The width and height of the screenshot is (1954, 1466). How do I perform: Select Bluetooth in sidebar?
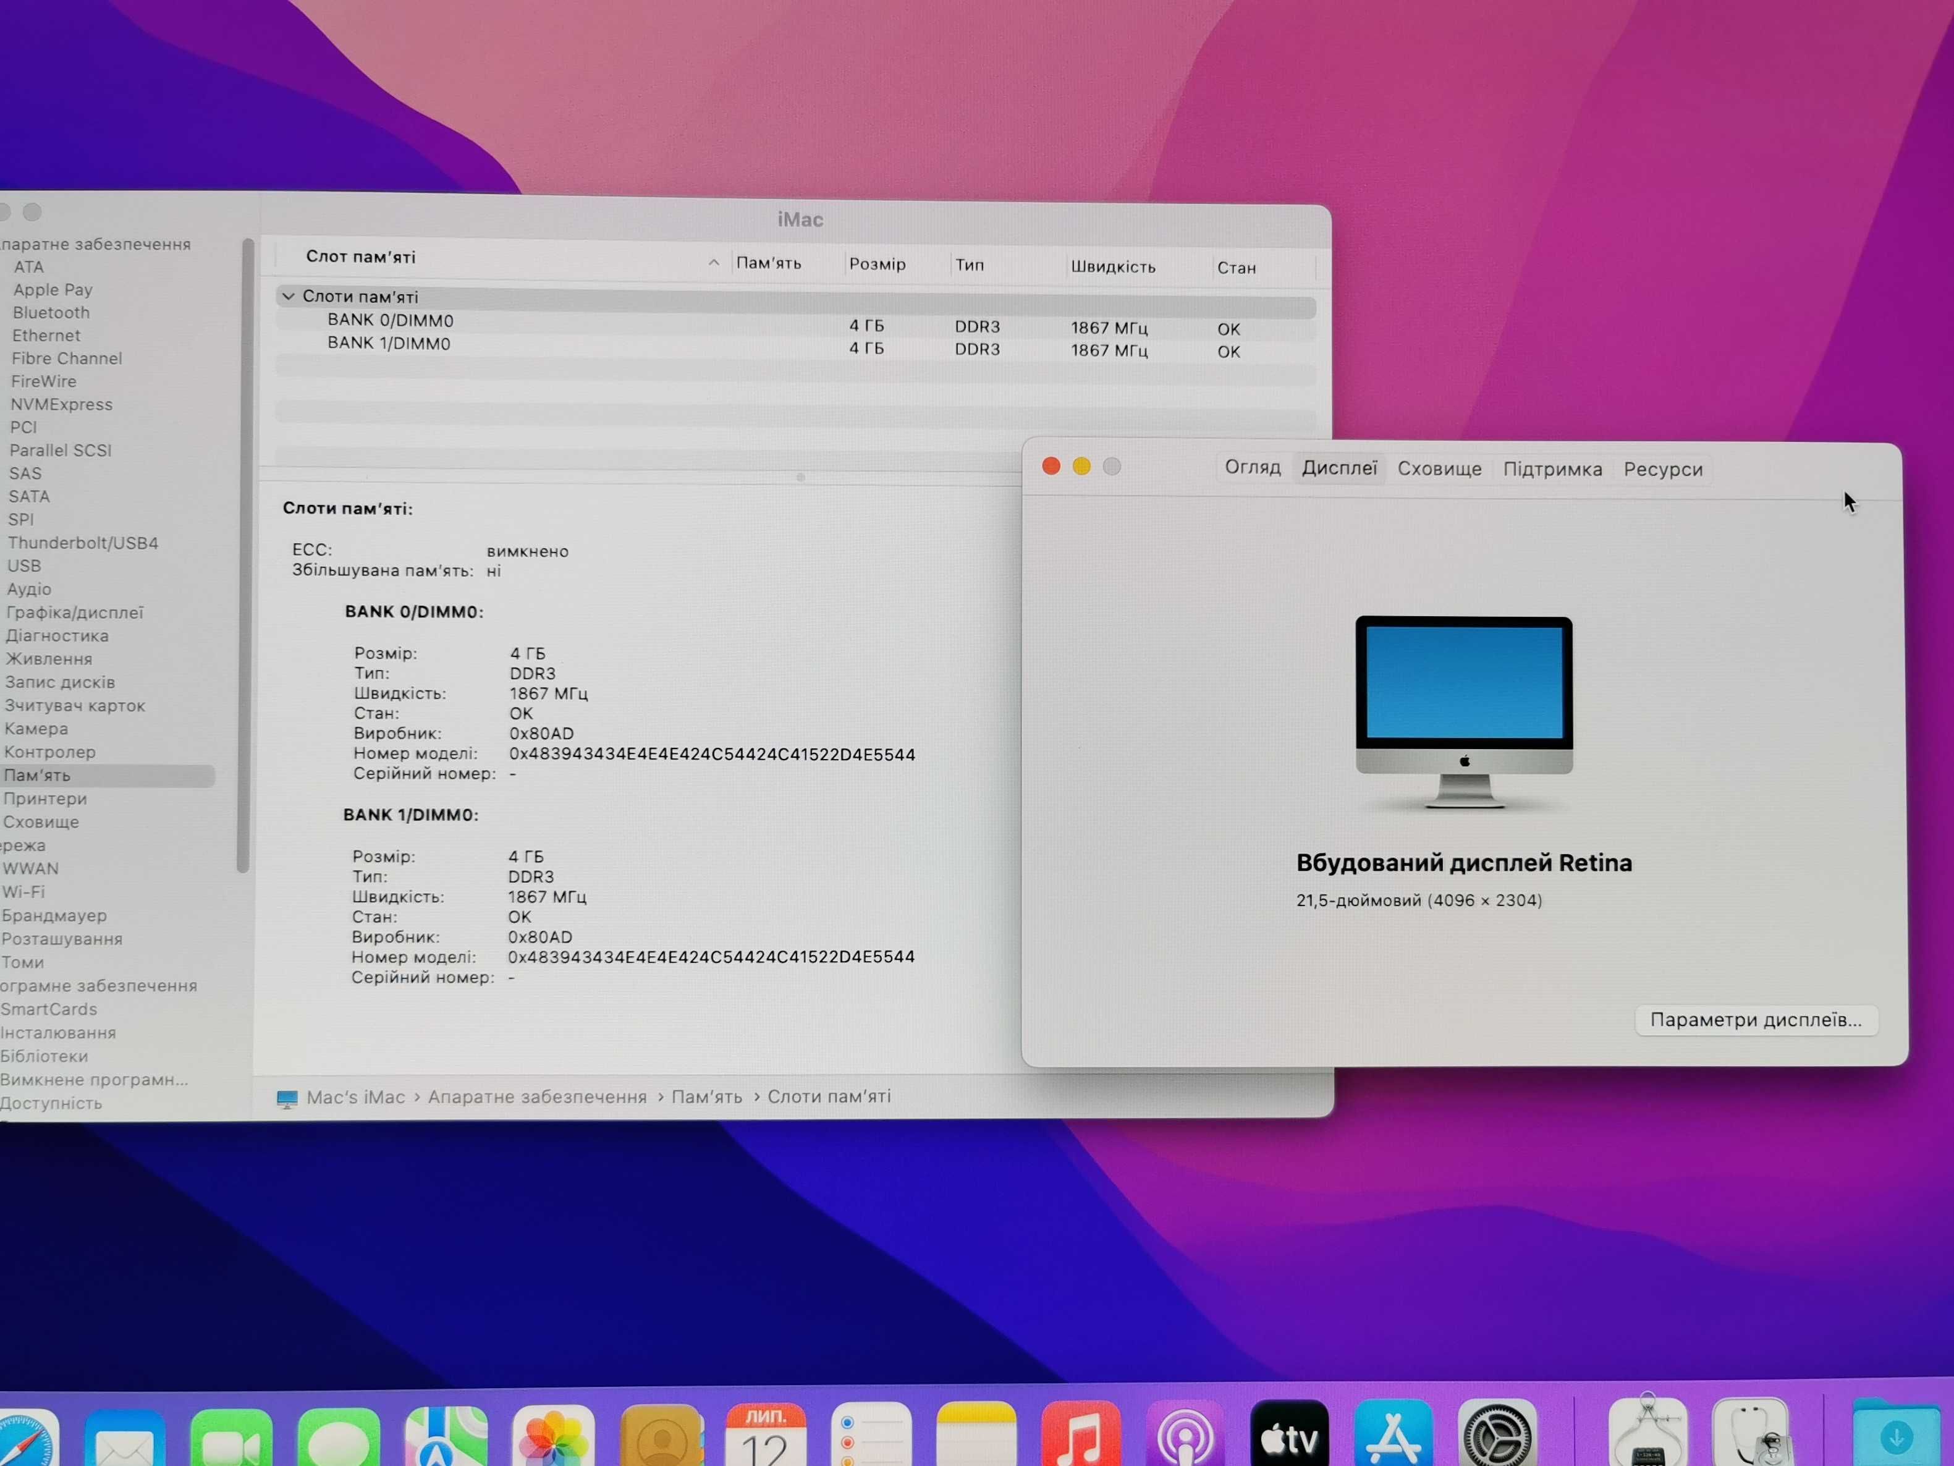tap(51, 313)
